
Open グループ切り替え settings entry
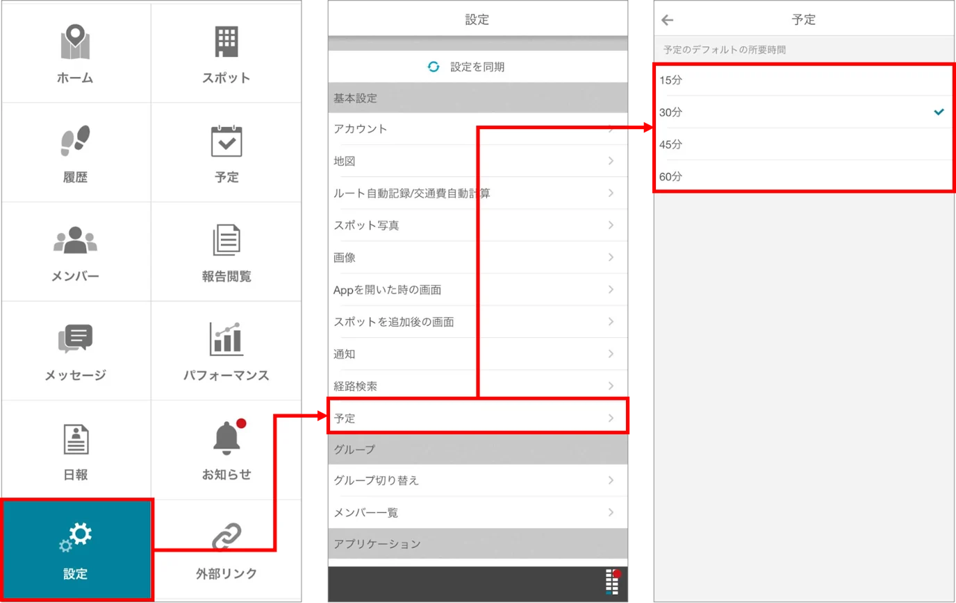(477, 480)
